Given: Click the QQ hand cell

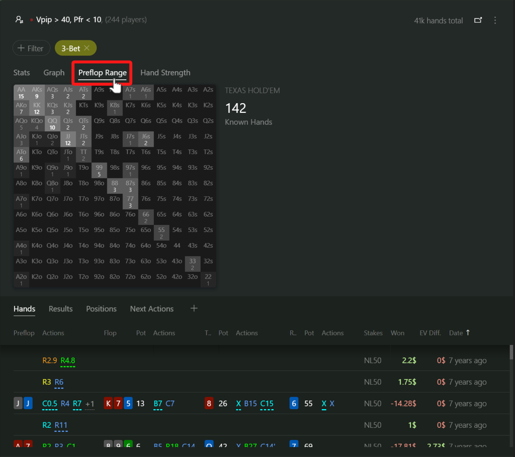Looking at the screenshot, I should click(52, 124).
